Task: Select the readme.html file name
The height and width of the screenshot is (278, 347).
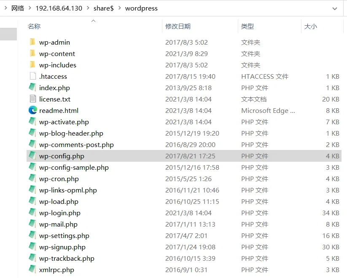Action: click(x=59, y=111)
